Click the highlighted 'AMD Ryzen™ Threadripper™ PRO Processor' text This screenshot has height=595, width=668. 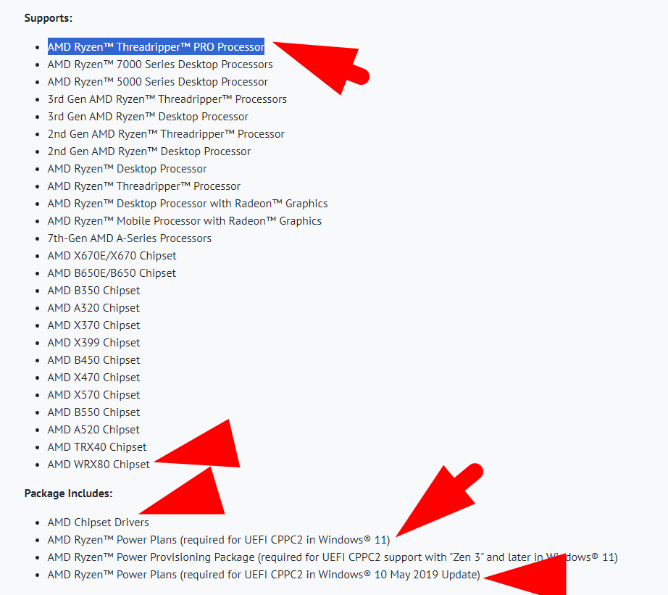click(156, 47)
